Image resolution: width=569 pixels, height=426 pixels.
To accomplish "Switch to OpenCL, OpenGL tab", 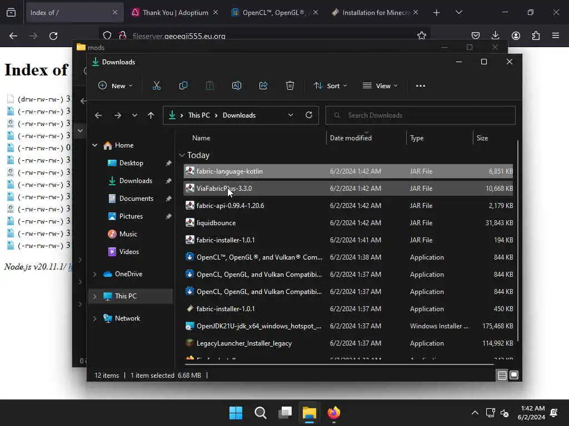I will (x=274, y=12).
